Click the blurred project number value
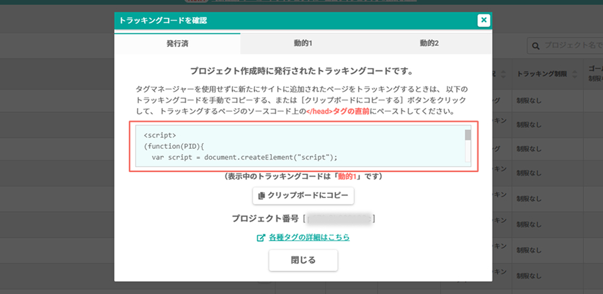This screenshot has height=294, width=603. point(339,219)
